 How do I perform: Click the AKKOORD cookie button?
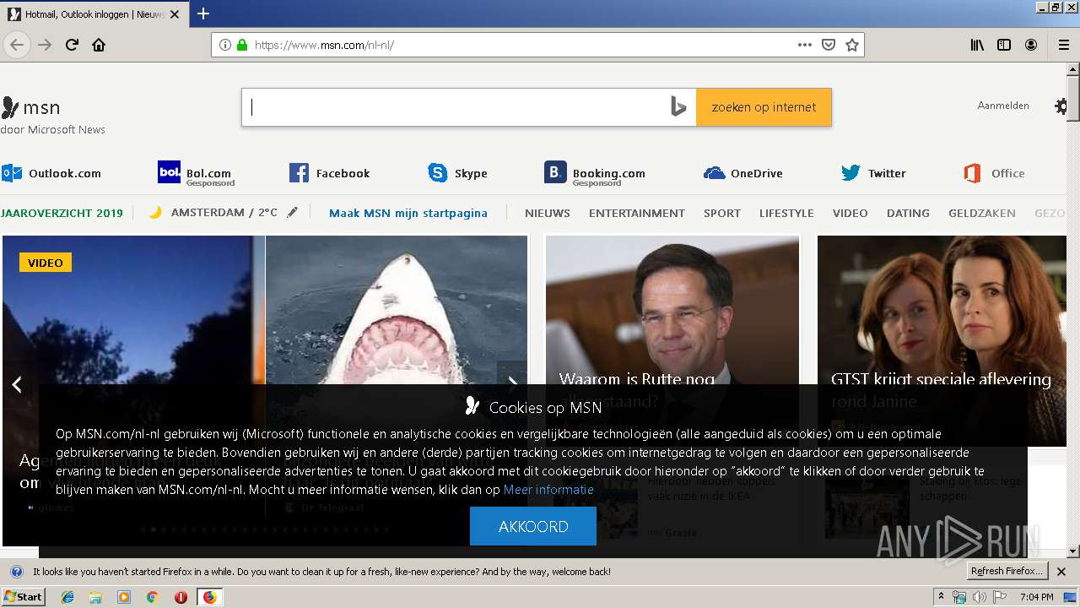[533, 526]
